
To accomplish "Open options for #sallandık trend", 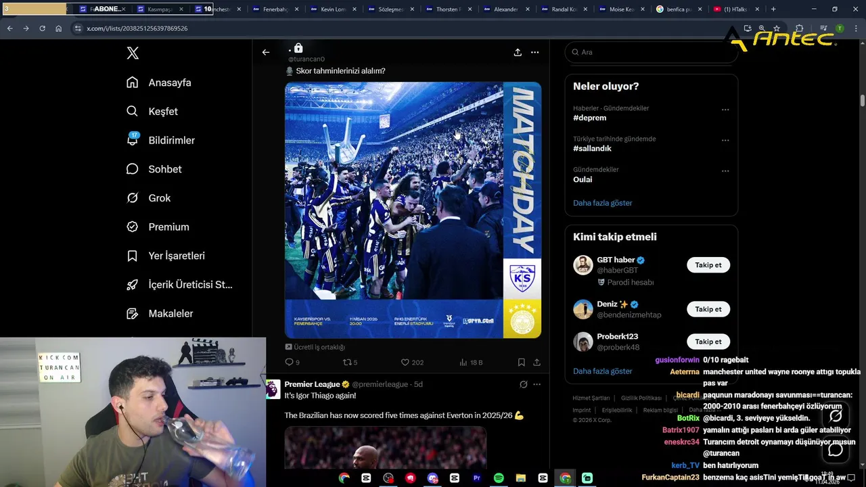I will tap(725, 141).
